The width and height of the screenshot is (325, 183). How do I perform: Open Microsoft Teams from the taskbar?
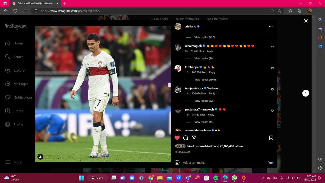click(x=188, y=178)
